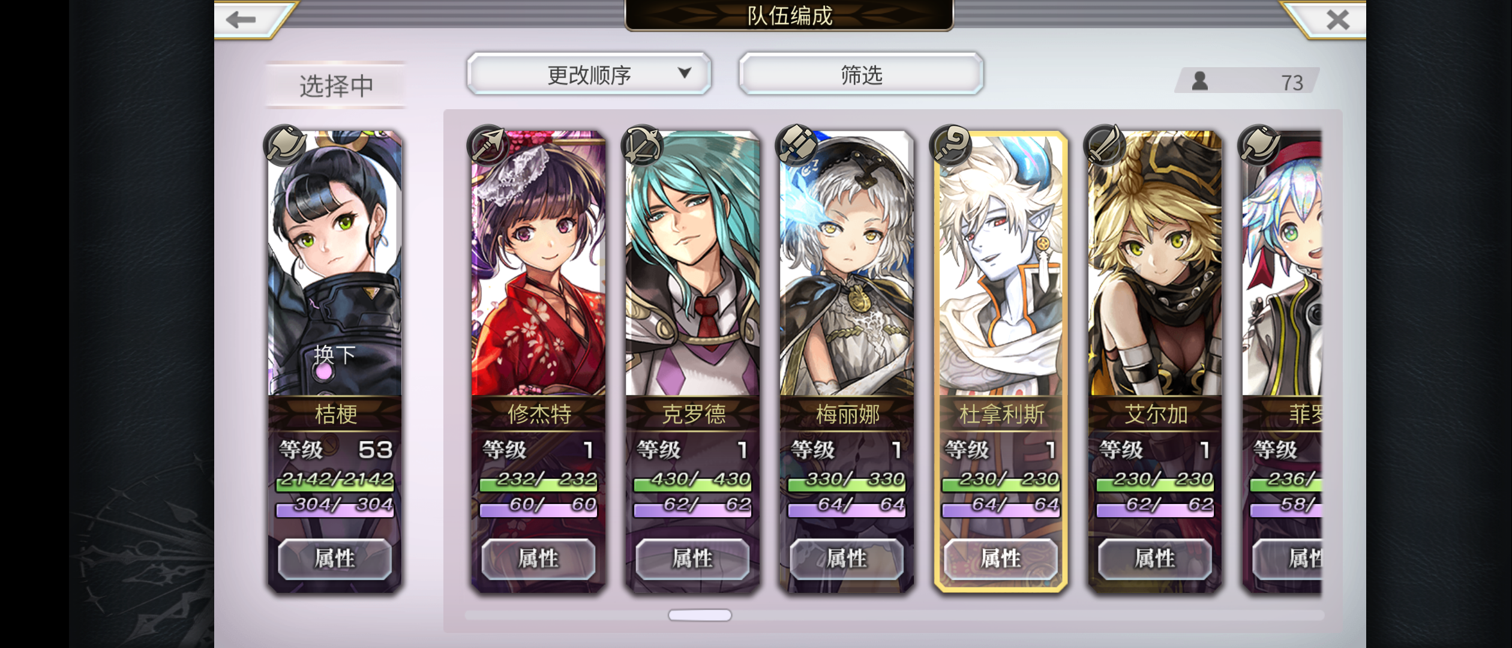Close the 队伍编成 screen with the X

(1338, 20)
